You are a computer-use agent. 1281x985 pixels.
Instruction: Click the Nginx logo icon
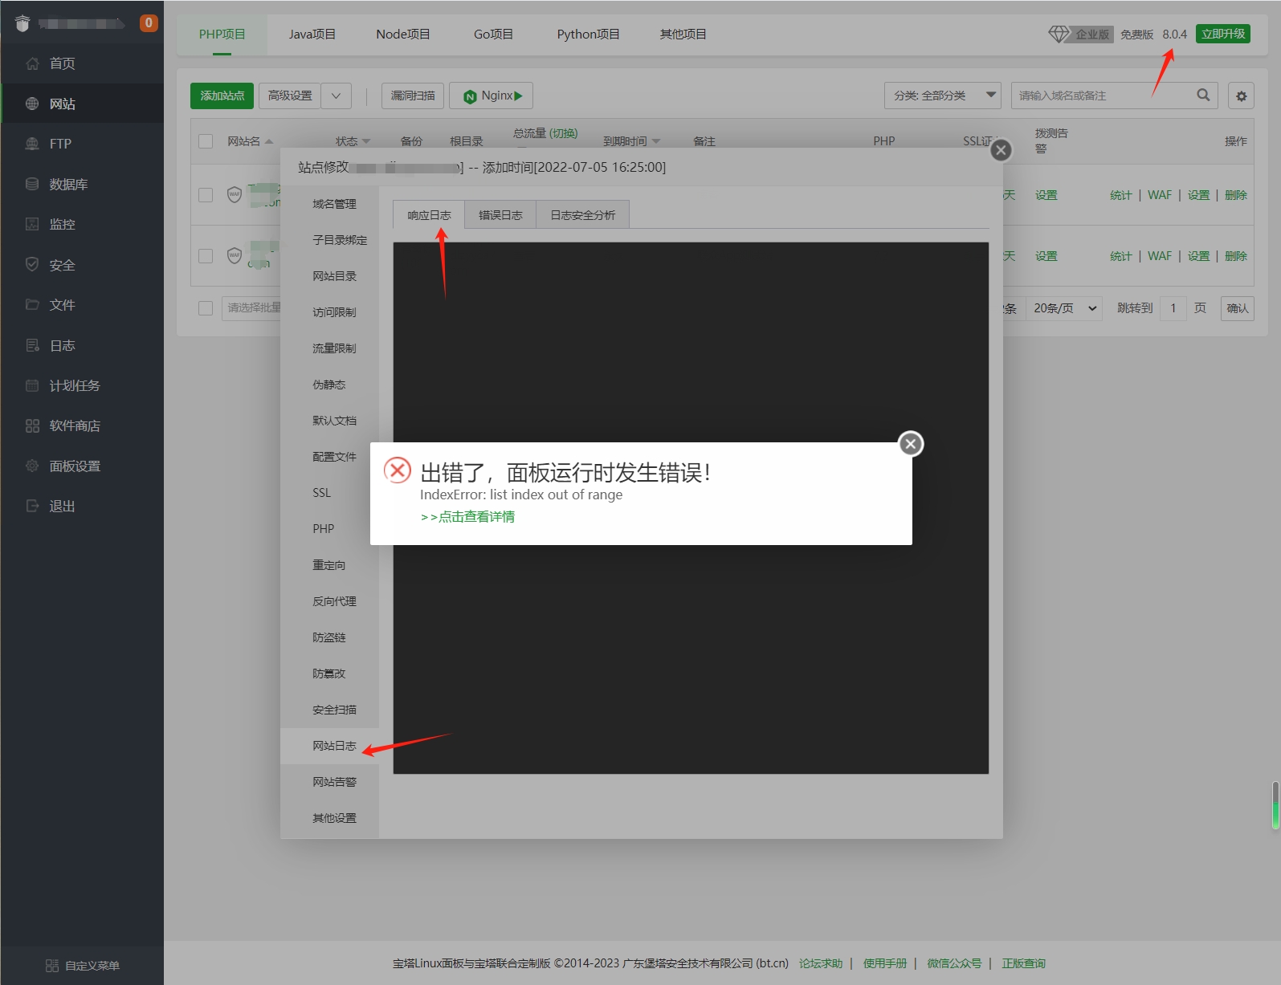pos(471,96)
